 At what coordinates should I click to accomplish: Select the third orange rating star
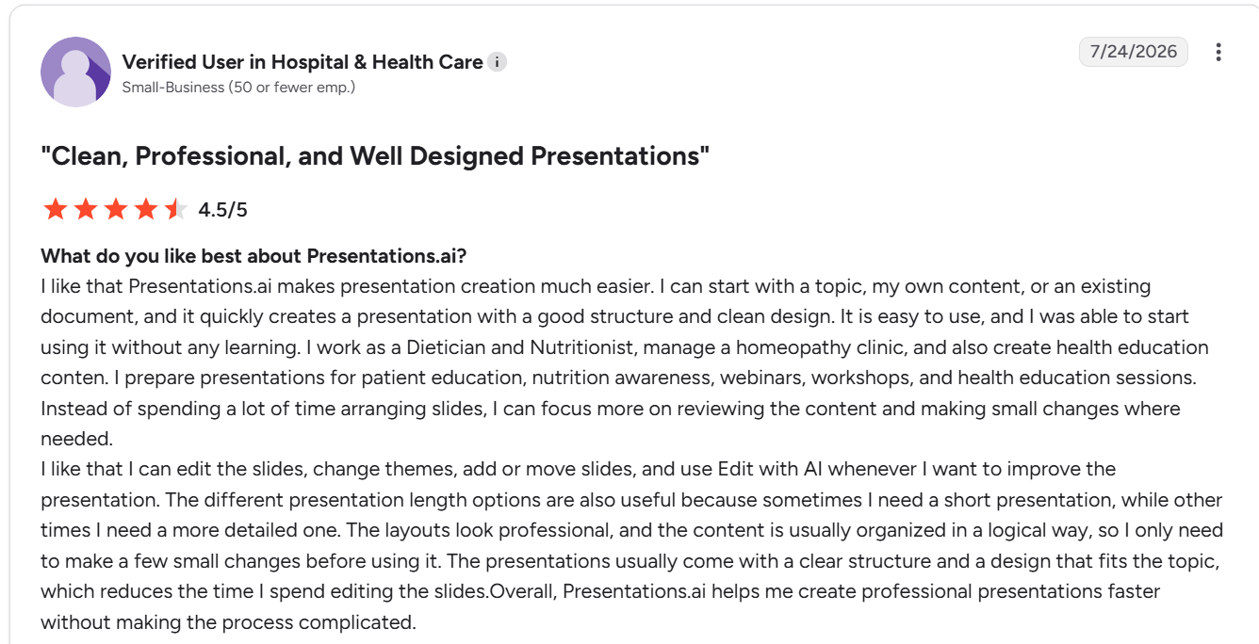116,209
